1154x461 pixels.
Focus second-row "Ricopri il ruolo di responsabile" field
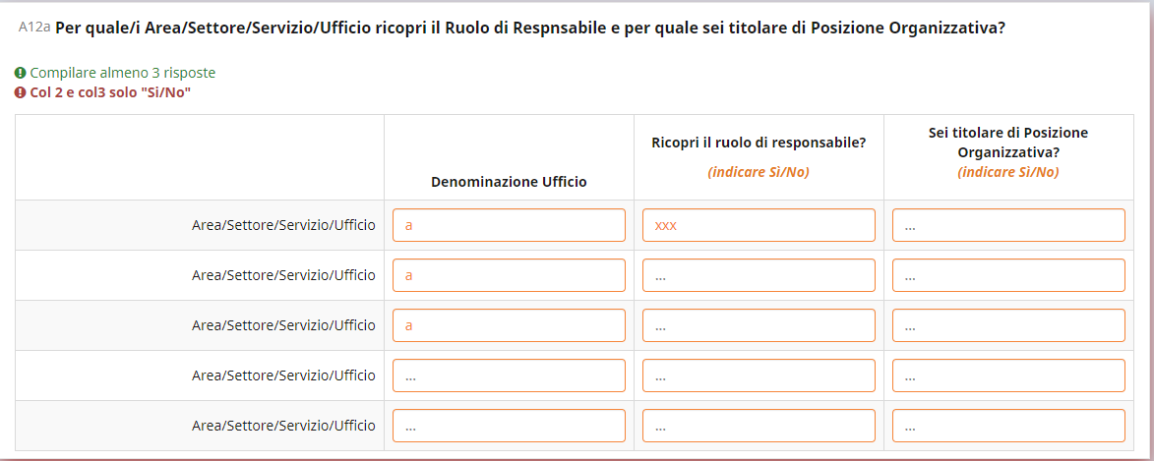coord(759,275)
